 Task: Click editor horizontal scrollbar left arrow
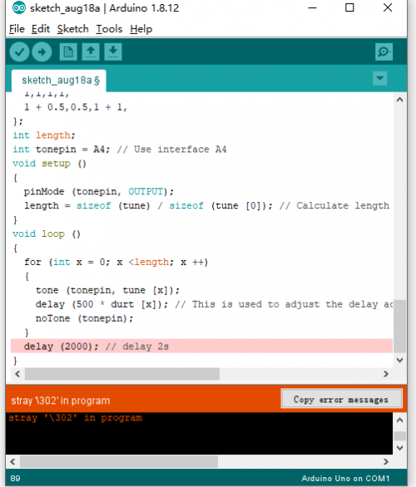coord(17,374)
